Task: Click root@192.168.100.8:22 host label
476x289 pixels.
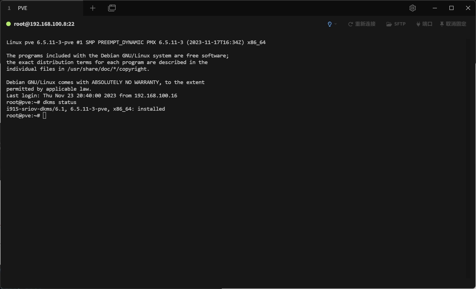Action: (x=44, y=24)
